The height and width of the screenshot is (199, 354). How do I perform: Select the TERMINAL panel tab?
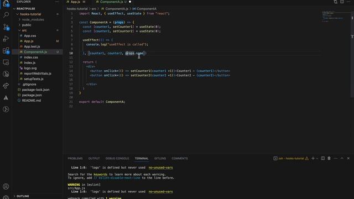[142, 159]
